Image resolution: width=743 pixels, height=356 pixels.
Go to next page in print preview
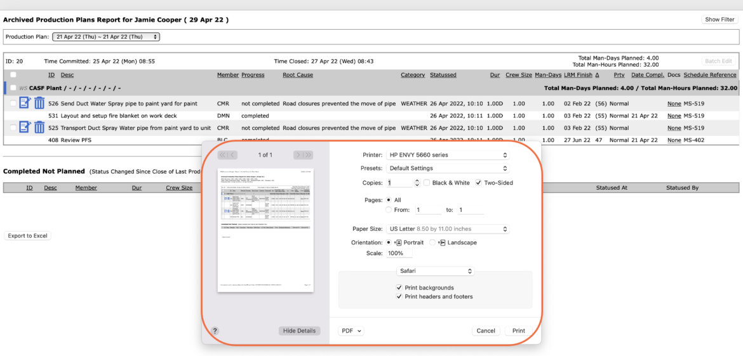[x=298, y=155]
